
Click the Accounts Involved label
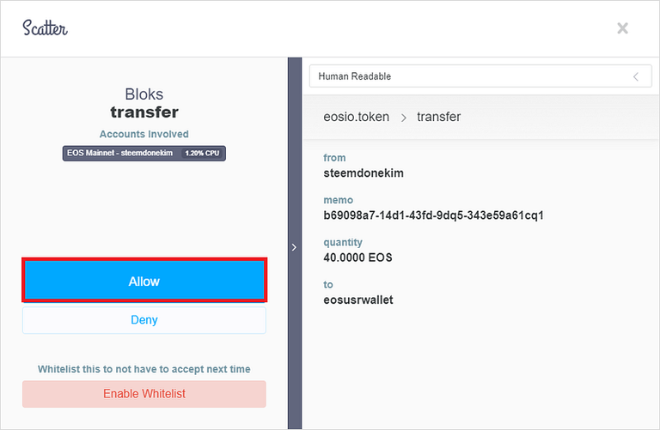click(x=144, y=135)
